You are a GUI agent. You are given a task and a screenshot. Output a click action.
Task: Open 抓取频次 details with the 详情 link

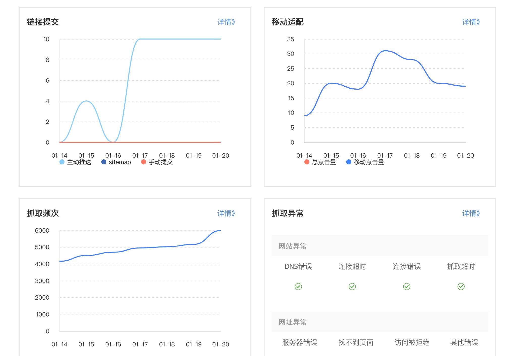coord(226,213)
